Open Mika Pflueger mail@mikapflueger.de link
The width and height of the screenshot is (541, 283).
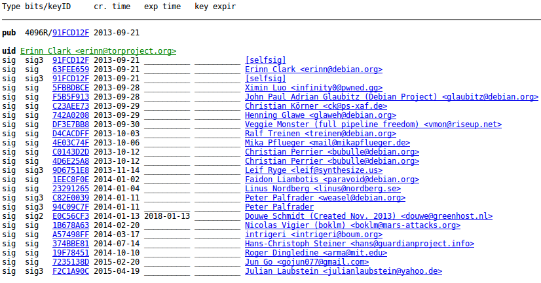tap(327, 143)
